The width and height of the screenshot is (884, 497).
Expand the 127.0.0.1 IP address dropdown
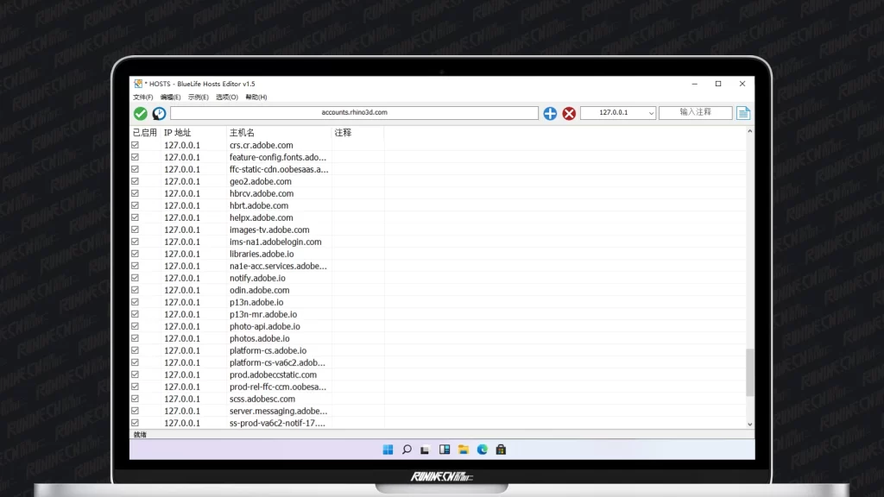pos(650,113)
